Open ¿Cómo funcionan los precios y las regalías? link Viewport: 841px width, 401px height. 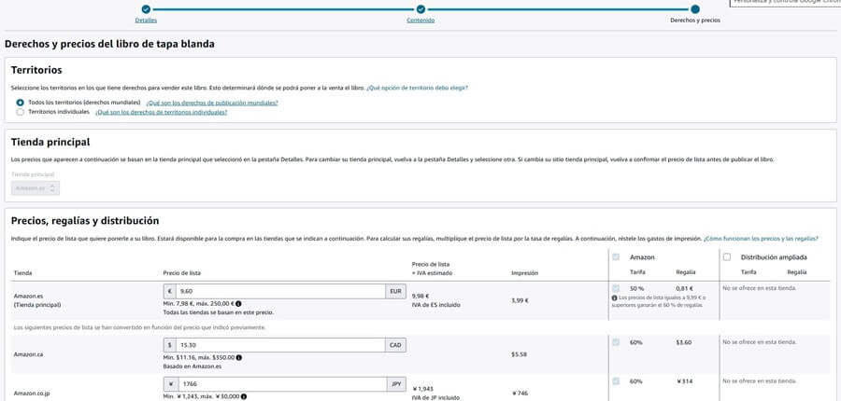(x=761, y=238)
